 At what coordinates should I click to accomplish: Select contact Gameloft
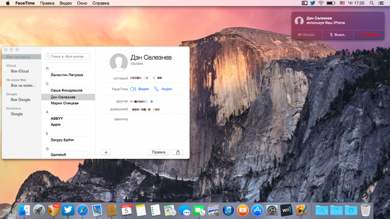pos(58,155)
